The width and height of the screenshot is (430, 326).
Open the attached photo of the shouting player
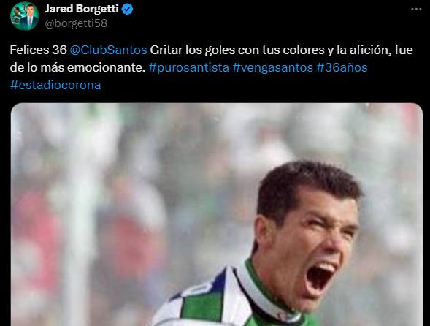point(217,214)
